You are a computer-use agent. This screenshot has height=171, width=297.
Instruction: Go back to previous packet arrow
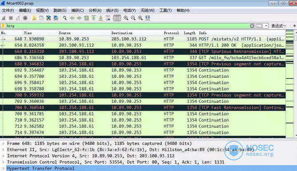click(72, 18)
